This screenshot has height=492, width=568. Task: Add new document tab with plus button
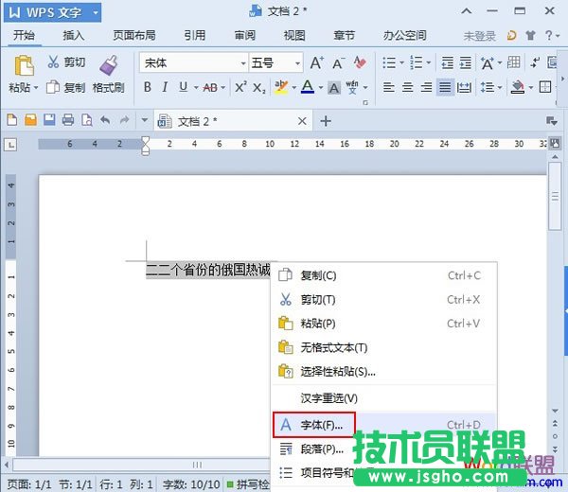[x=326, y=121]
